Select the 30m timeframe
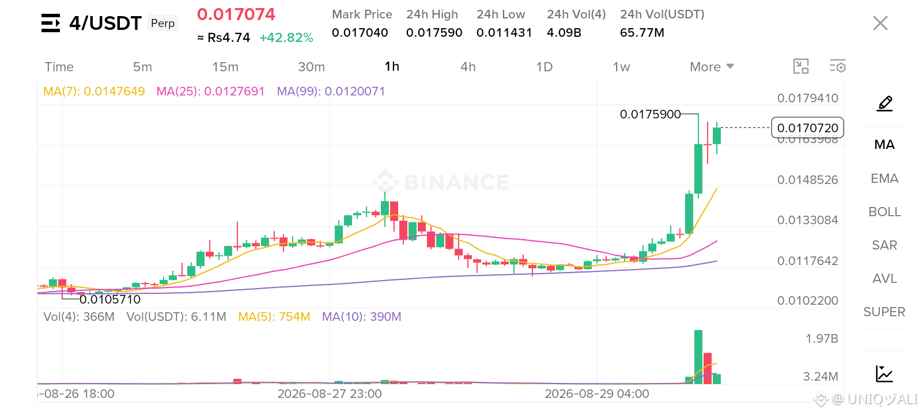Screen dimensions: 922x414 click(311, 67)
